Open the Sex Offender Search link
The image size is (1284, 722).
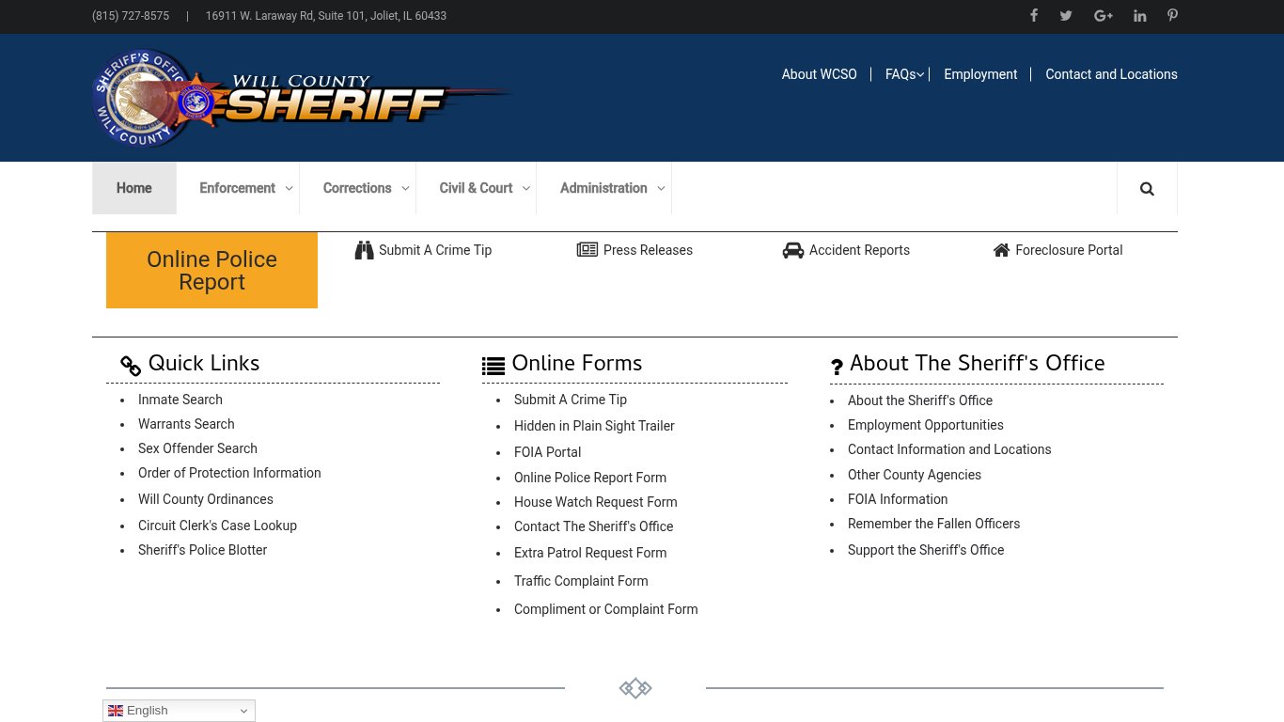(x=197, y=448)
